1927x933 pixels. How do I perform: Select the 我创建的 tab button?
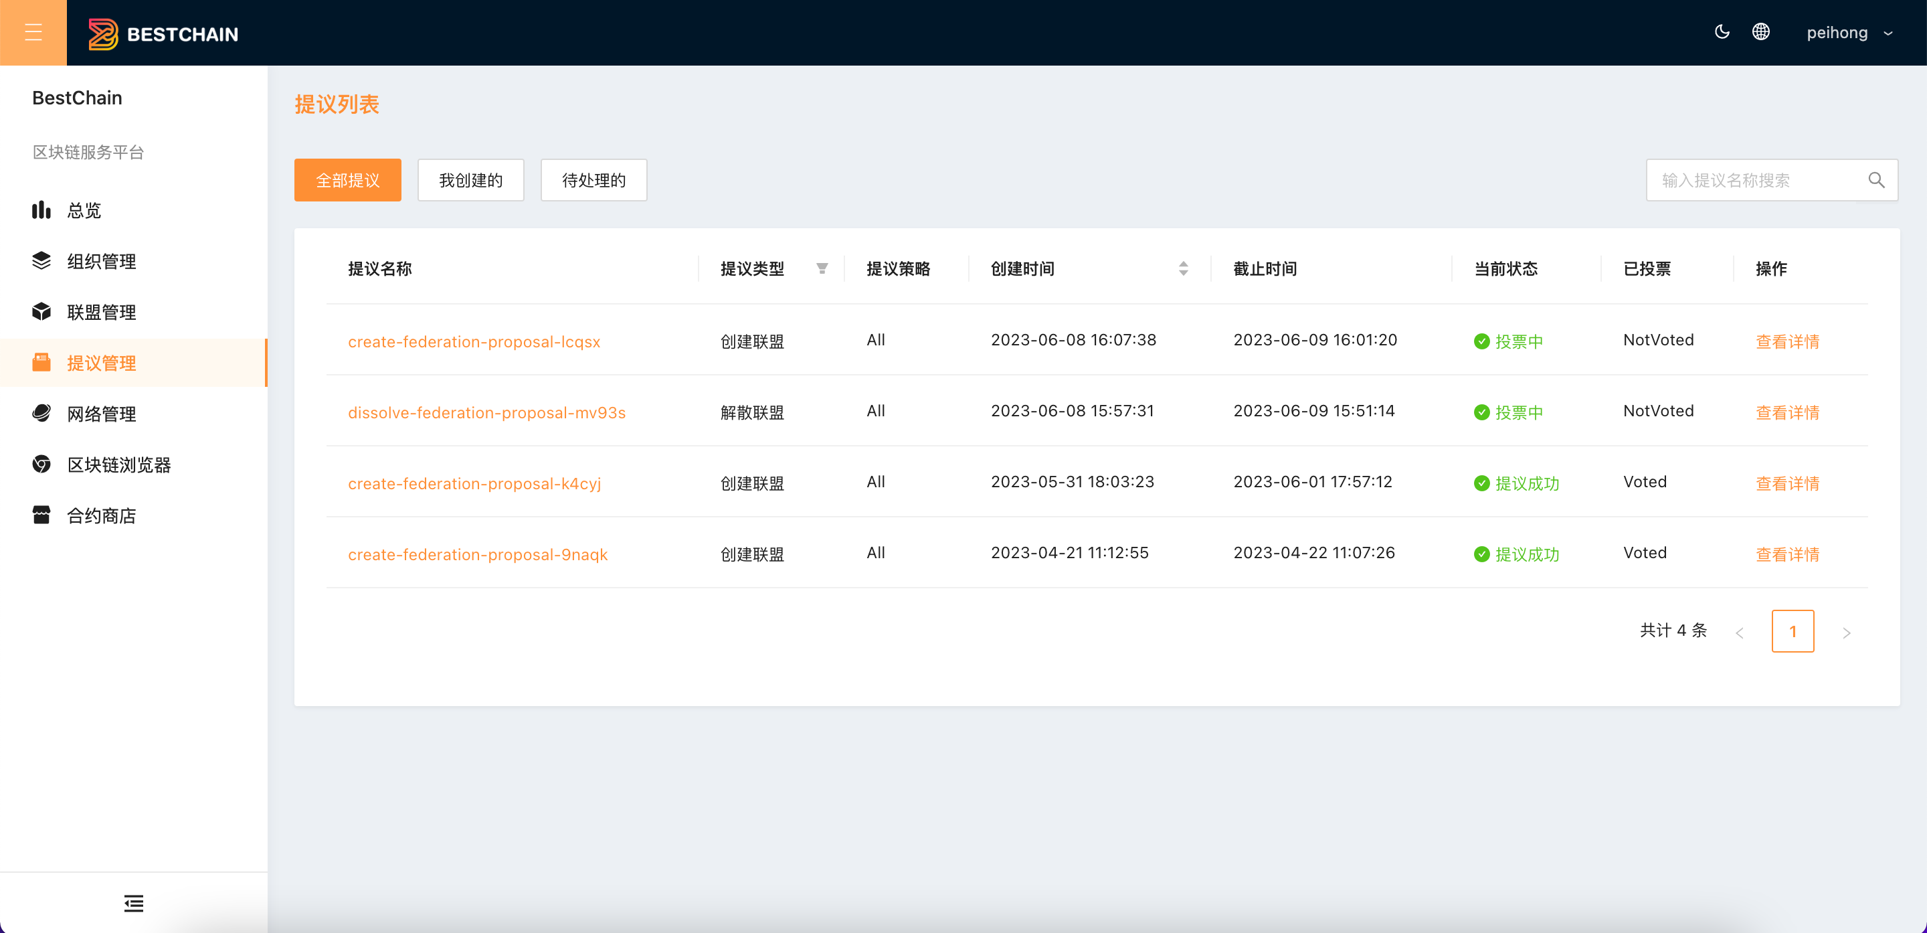(x=470, y=180)
